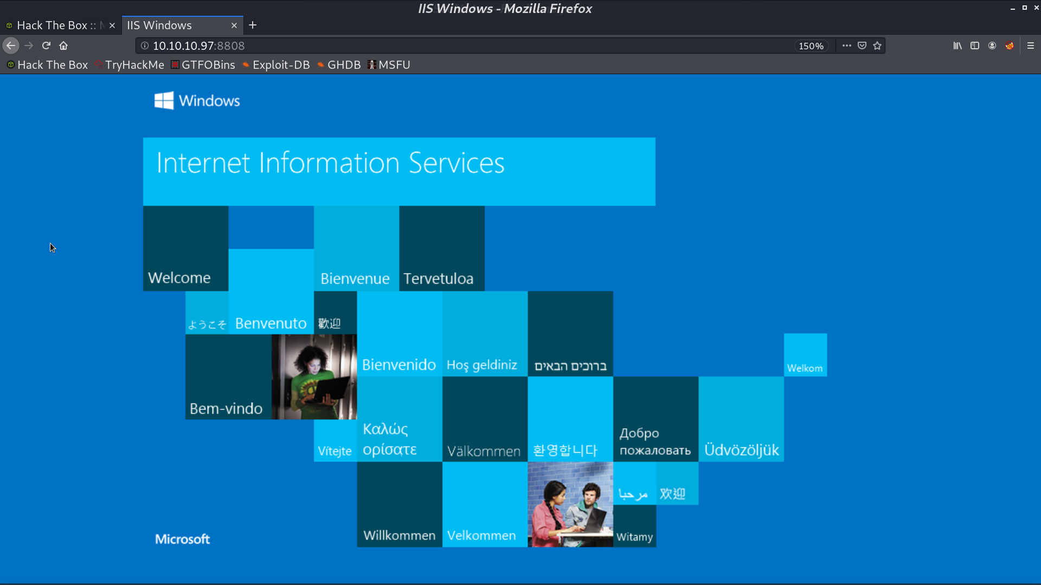1041x585 pixels.
Task: Open the GTFOBins bookmark
Action: tap(203, 65)
